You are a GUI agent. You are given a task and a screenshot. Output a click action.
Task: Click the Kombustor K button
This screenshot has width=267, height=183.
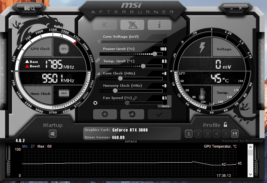[105, 25]
